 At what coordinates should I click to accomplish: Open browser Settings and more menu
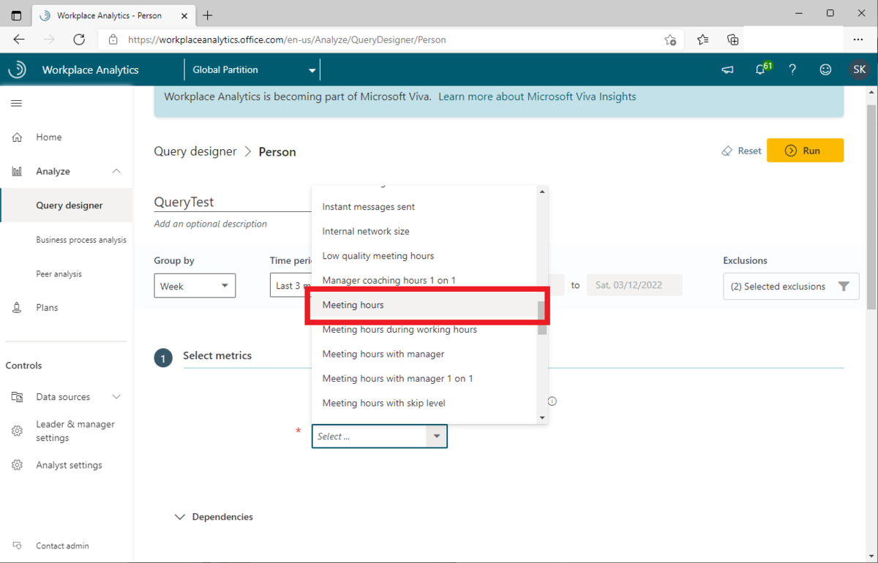click(858, 39)
